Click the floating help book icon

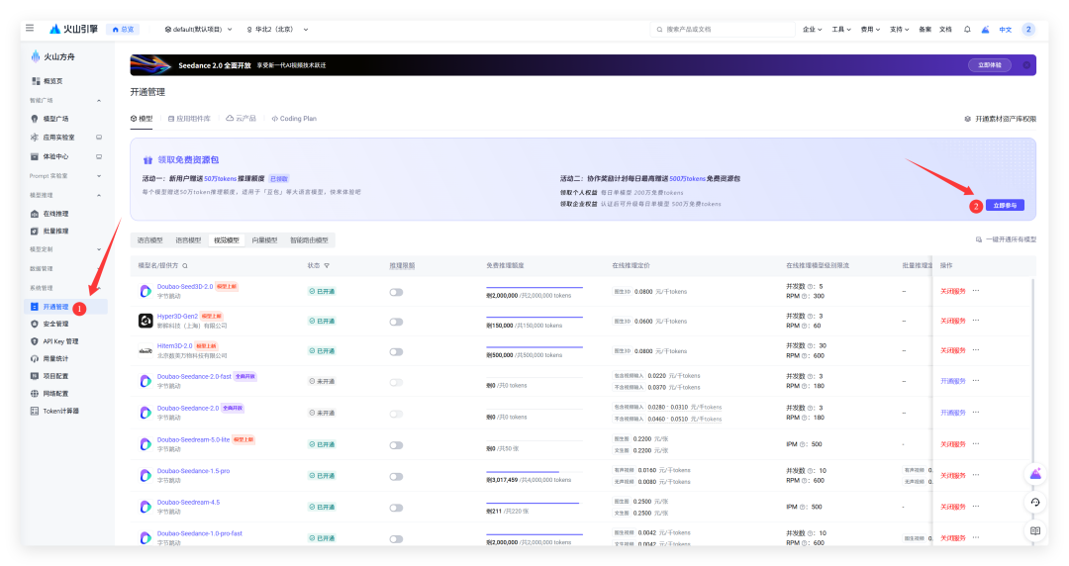(1035, 530)
